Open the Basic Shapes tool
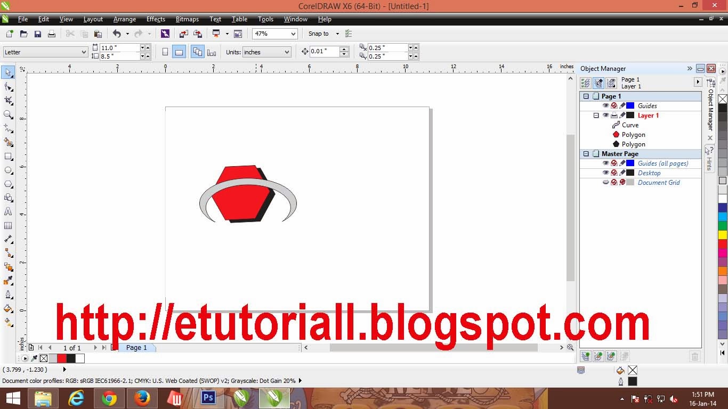 tap(8, 198)
